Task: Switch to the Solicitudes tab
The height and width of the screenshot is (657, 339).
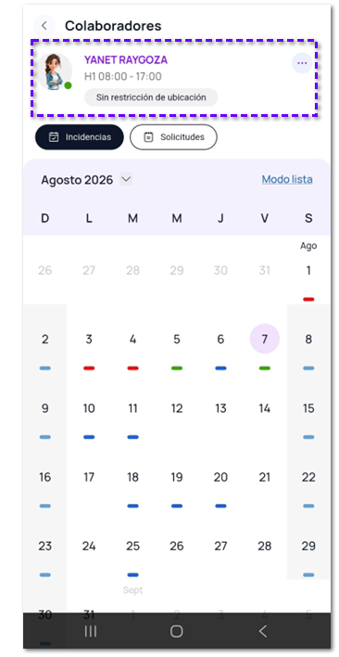Action: [173, 137]
